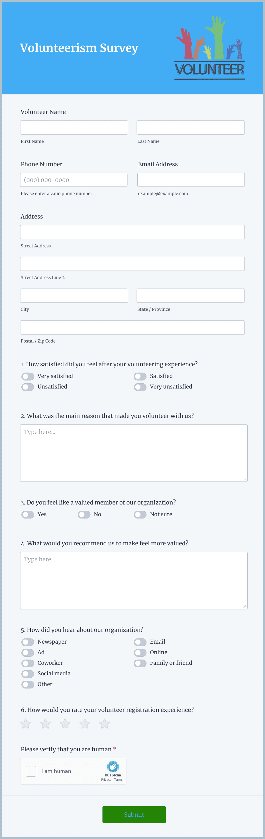Toggle the Newspaper option
The image size is (265, 839).
(x=28, y=642)
